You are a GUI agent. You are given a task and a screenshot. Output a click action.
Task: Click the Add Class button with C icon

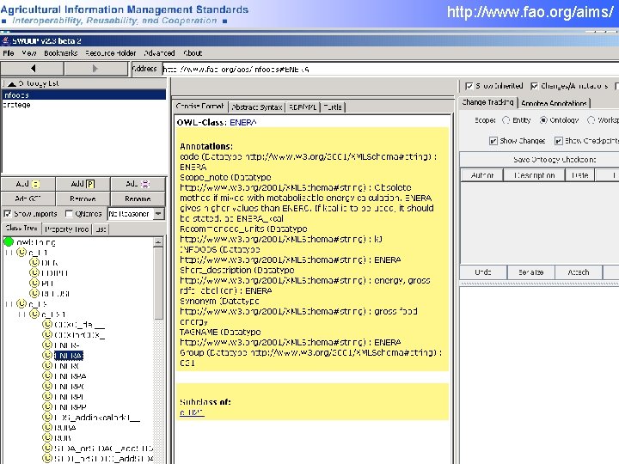28,184
